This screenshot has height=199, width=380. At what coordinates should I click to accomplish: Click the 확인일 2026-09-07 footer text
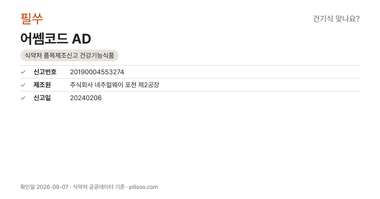pyautogui.click(x=44, y=187)
